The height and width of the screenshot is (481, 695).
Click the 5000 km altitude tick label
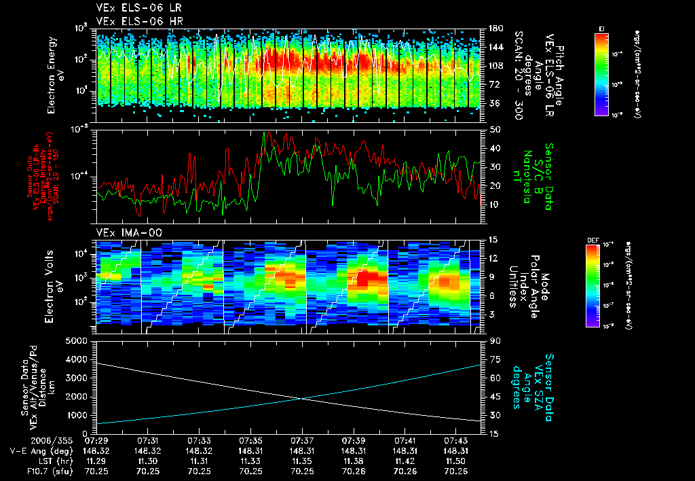(x=77, y=341)
